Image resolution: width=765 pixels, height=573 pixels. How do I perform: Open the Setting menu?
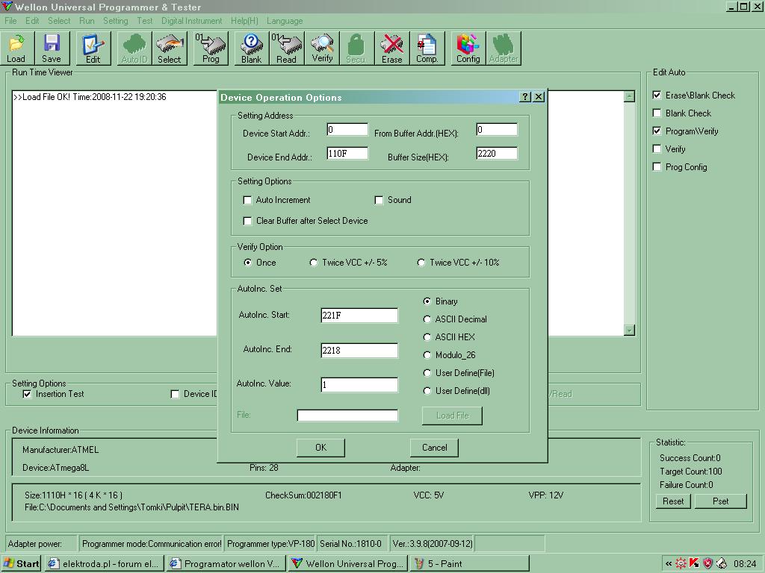click(116, 21)
